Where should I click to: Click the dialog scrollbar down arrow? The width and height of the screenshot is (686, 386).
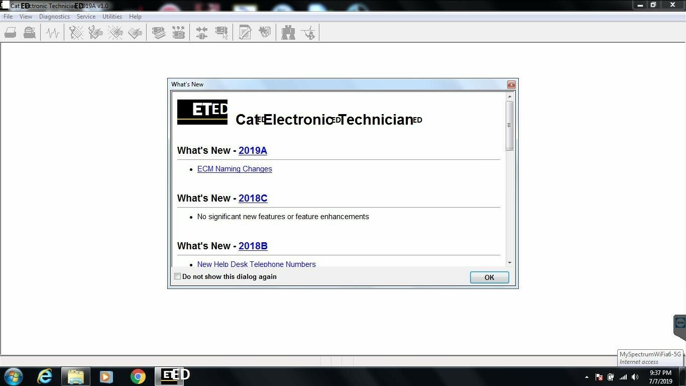510,262
